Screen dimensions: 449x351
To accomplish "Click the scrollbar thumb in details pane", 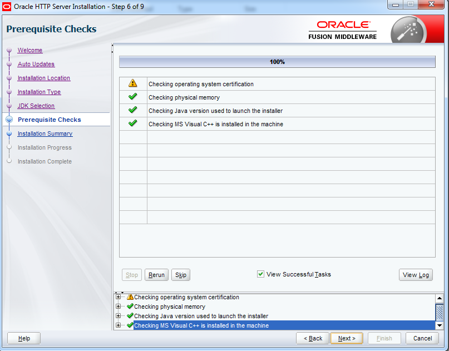I will pyautogui.click(x=440, y=312).
